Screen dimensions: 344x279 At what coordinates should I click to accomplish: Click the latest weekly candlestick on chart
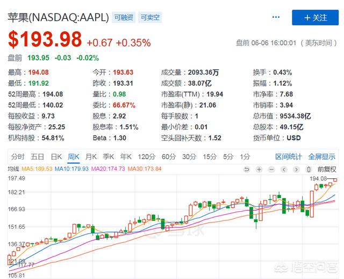click(335, 180)
